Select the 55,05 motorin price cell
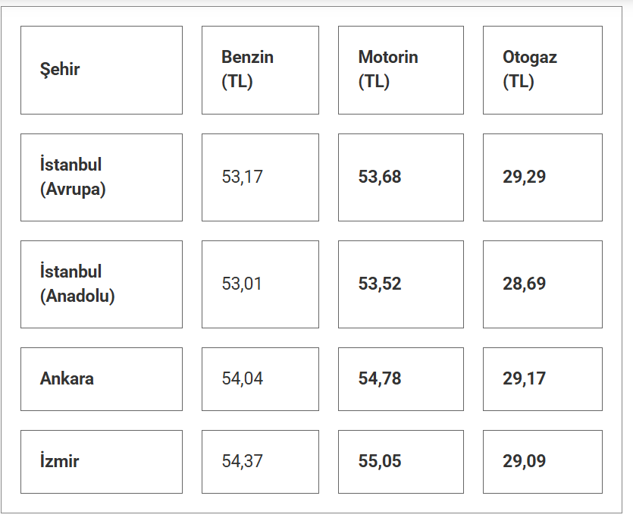 pyautogui.click(x=400, y=461)
